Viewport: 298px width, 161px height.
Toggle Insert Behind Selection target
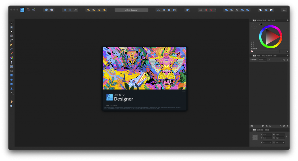[x=260, y=10]
